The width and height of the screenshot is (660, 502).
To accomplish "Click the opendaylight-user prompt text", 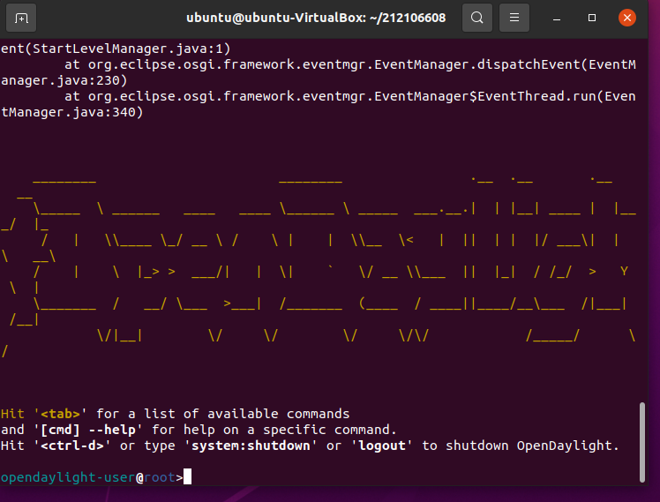I will tap(68, 477).
